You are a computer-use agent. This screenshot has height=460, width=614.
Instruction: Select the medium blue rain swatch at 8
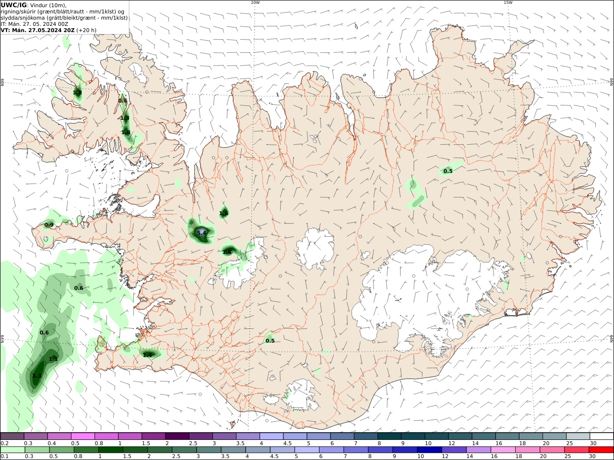coord(380,449)
